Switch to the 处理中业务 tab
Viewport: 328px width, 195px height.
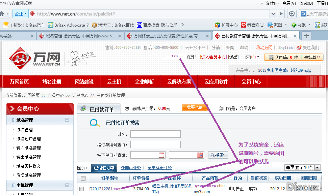pos(131,168)
